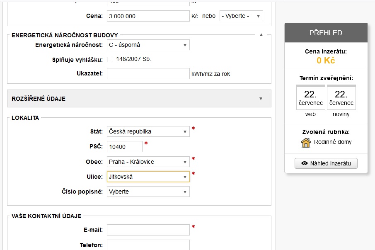This screenshot has width=375, height=250.
Task: Open the price type Vyberte dropdown
Action: pyautogui.click(x=241, y=16)
